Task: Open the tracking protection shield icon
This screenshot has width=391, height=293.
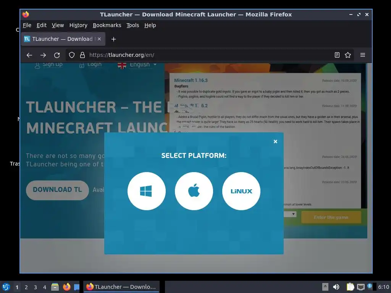Action: point(72,55)
